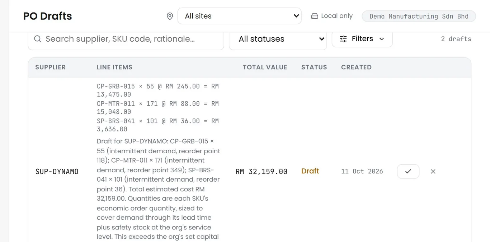Click the sliders icon on Filters
The width and height of the screenshot is (490, 242).
click(x=343, y=39)
